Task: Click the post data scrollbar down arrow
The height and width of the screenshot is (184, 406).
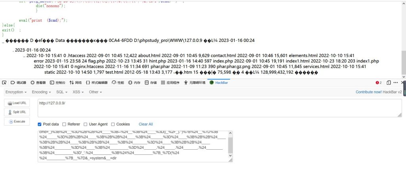Action: (230, 156)
